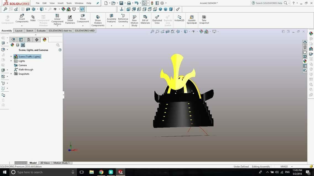This screenshot has height=176, width=314.
Task: Click the SOLIDWORKS taskbar icon
Action: pos(120,172)
